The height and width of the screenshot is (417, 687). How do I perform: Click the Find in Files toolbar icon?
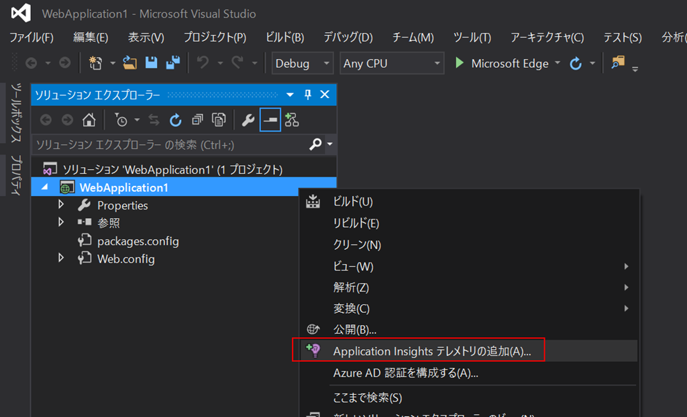pyautogui.click(x=618, y=62)
